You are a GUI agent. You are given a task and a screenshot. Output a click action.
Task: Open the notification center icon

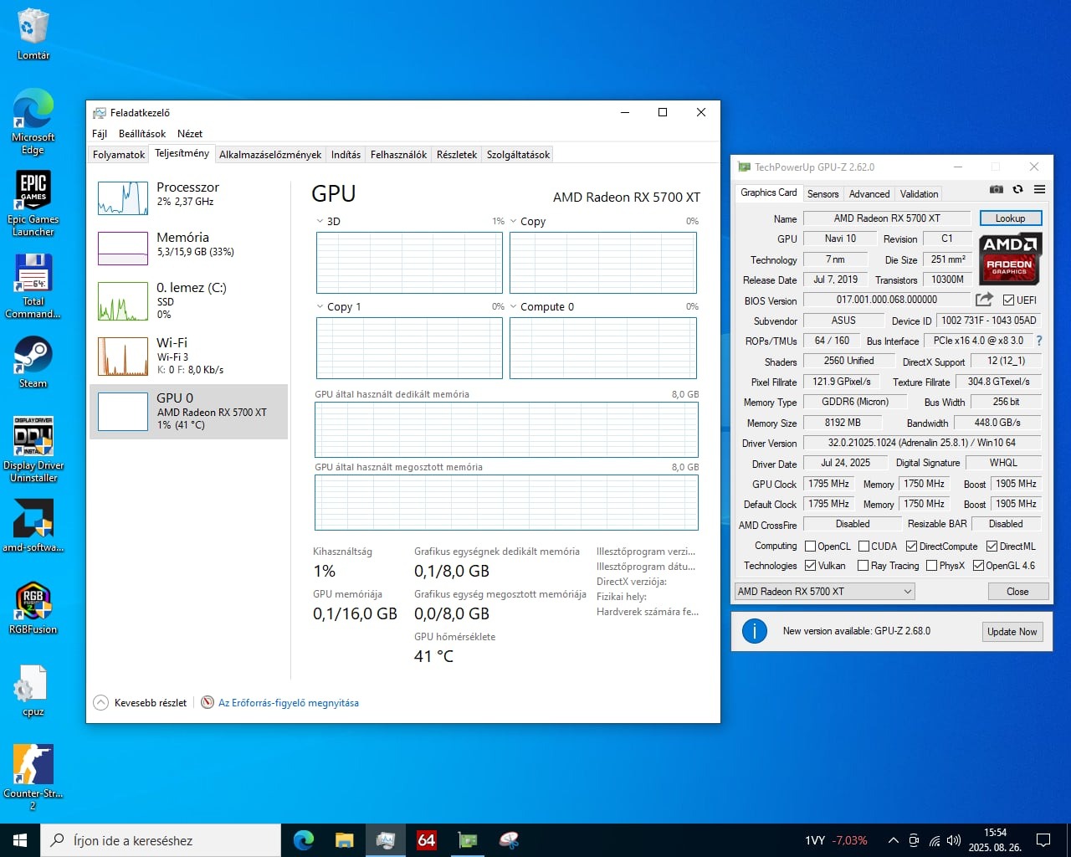tap(1043, 840)
